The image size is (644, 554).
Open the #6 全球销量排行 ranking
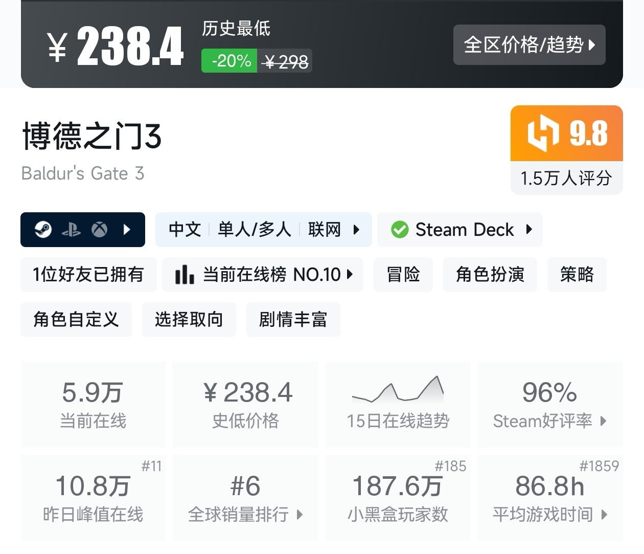point(246,498)
